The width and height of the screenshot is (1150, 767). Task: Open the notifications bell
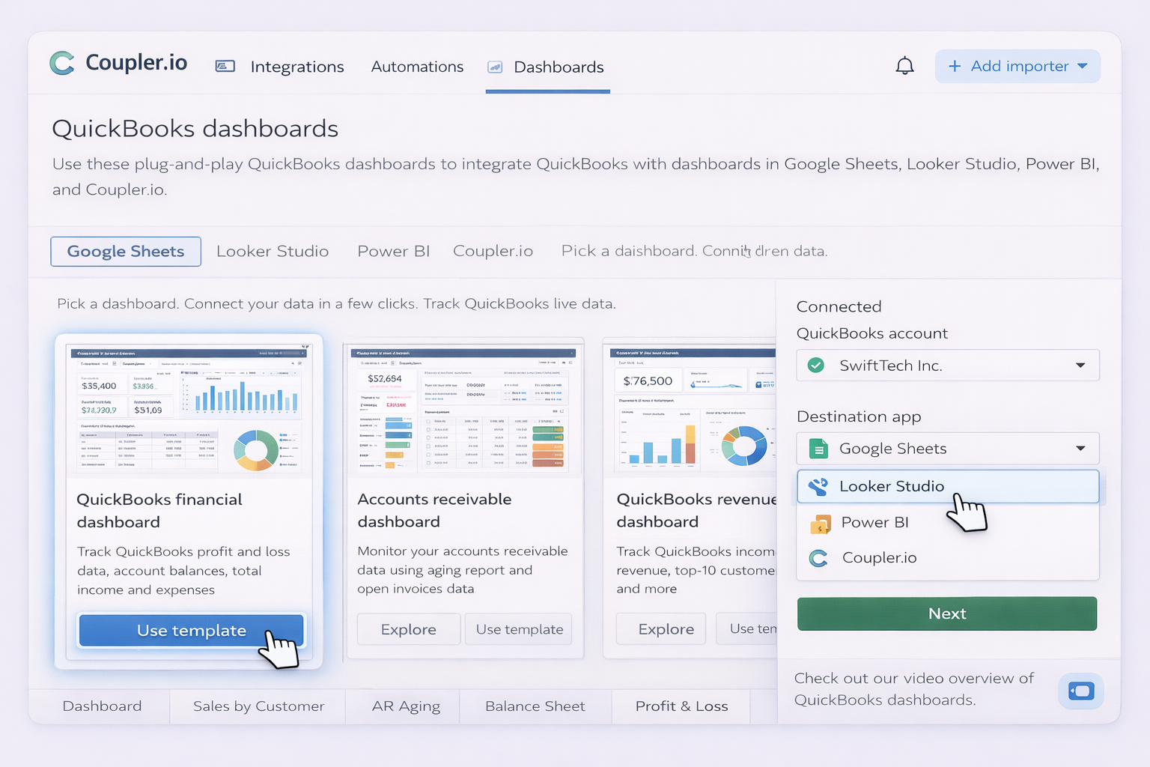click(x=904, y=66)
